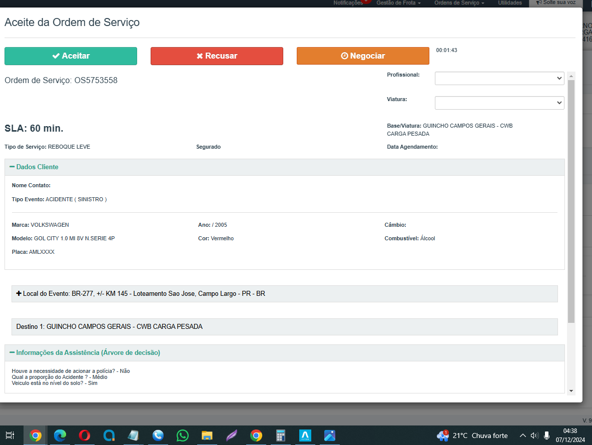Screen dimensions: 592x445
Task: Launch Microsoft Edge from the taskbar
Action: click(60, 435)
